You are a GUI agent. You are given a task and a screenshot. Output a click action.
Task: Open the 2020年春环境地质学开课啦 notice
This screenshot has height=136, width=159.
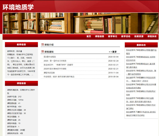(55, 69)
